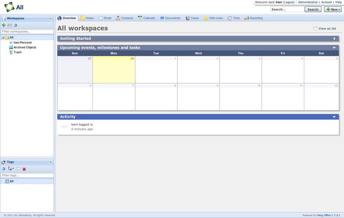Viewport: 344px width, 218px height.
Task: Switch to the Notes tab
Action: tap(87, 18)
